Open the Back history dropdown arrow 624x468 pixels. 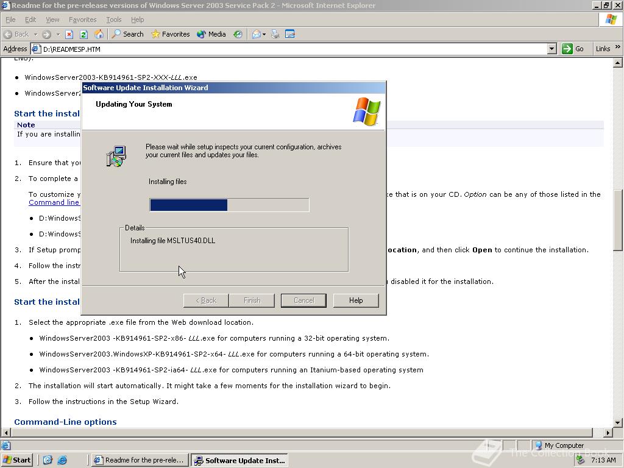pyautogui.click(x=35, y=34)
